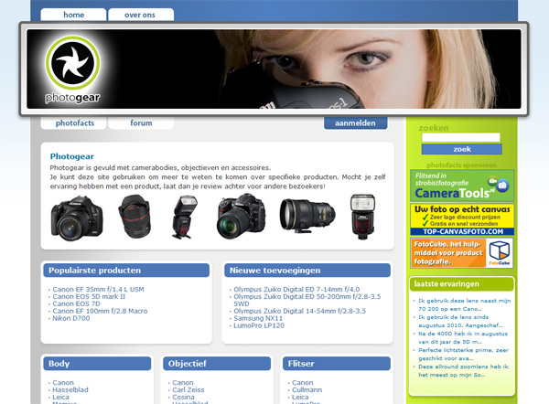Viewport: 549px width, 404px height.
Task: Open the forum tab
Action: coord(141,123)
